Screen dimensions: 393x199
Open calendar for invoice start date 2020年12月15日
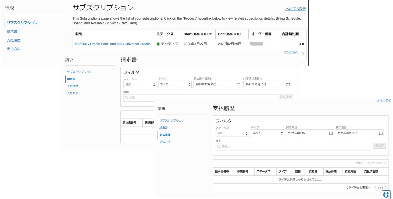click(x=238, y=84)
